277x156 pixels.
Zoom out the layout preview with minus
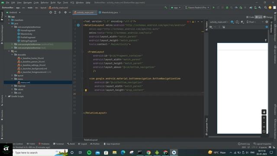pyautogui.click(x=264, y=122)
